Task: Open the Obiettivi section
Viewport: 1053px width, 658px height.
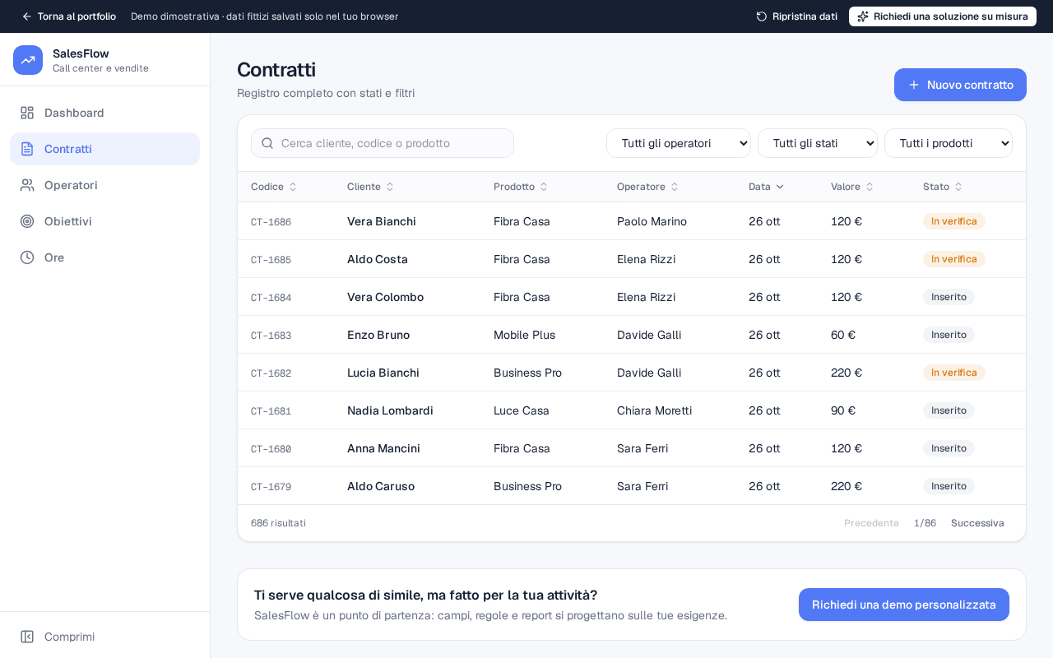Action: point(104,221)
